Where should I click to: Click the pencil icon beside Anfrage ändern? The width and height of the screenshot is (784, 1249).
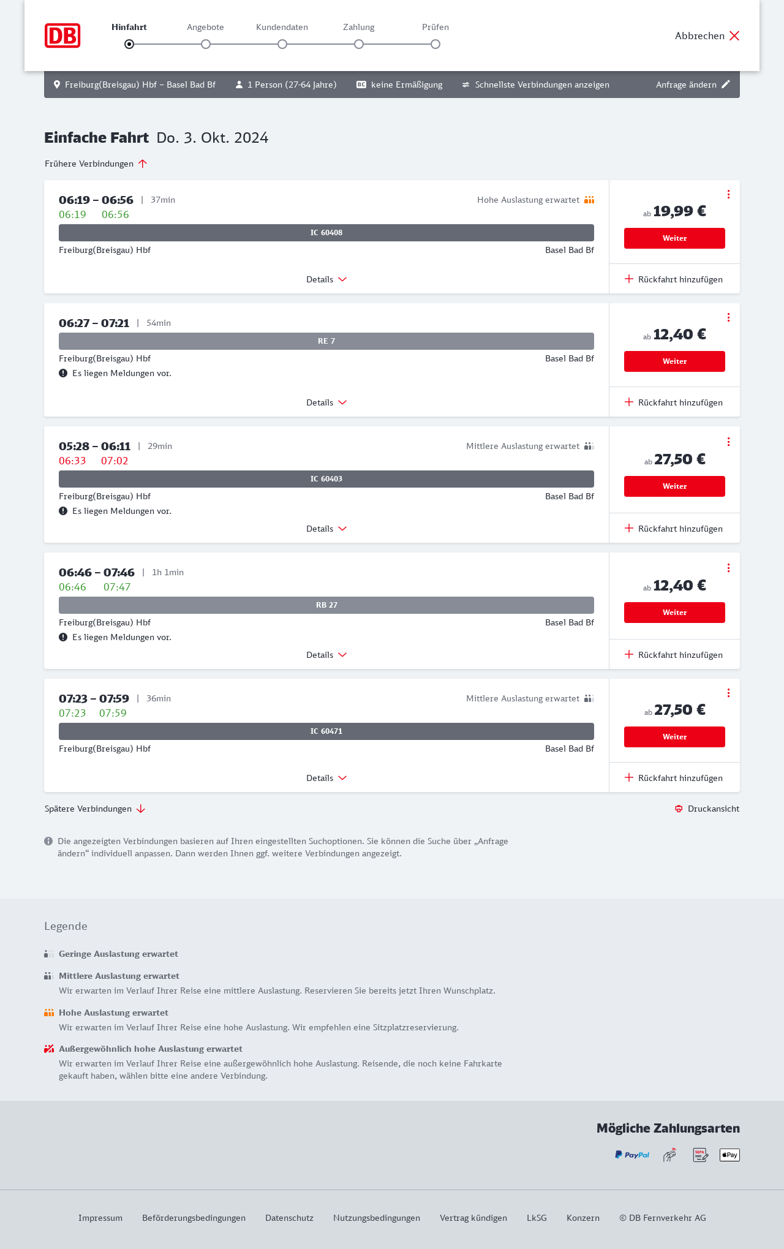click(726, 85)
